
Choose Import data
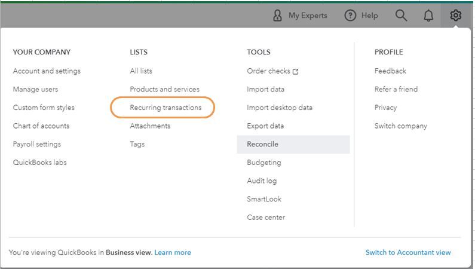[266, 89]
